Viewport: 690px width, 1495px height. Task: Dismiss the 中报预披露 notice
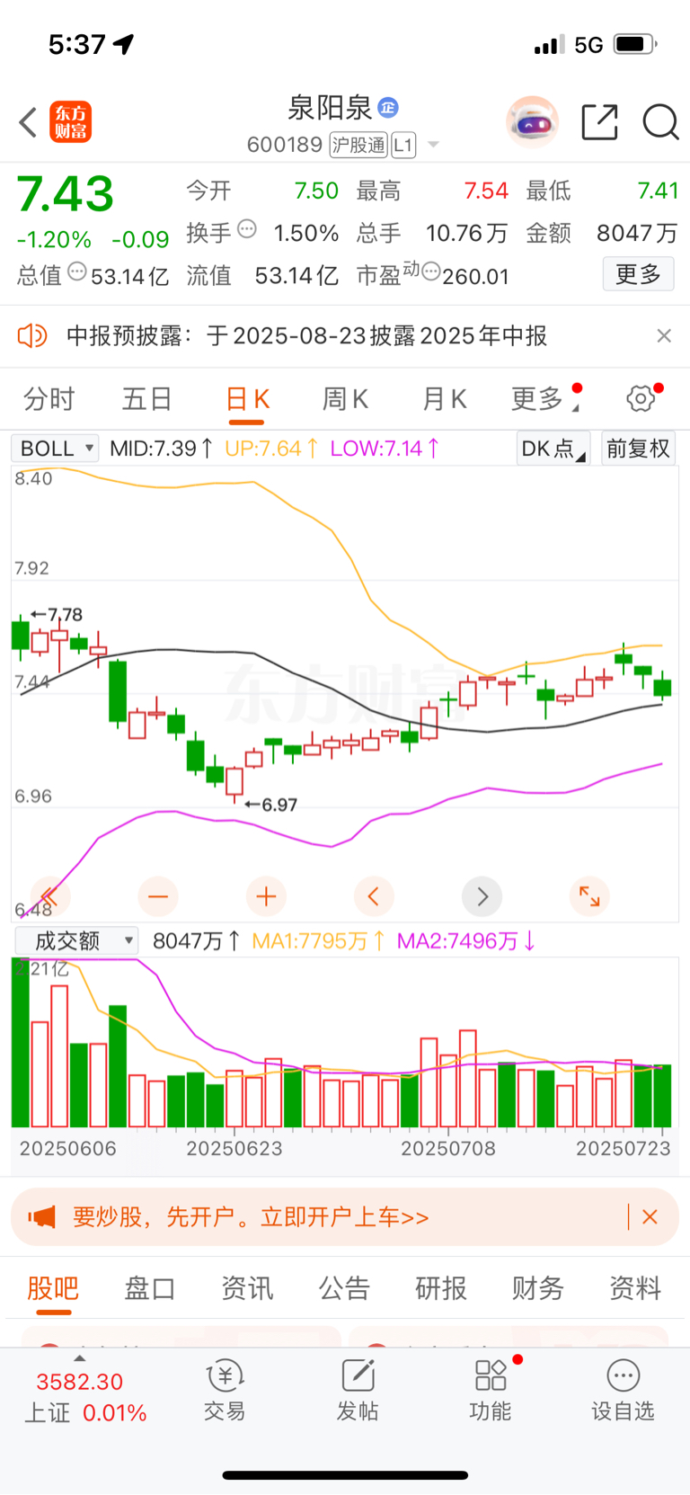coord(664,335)
